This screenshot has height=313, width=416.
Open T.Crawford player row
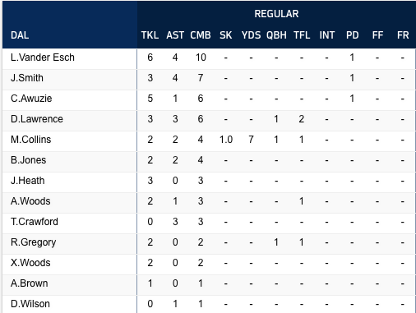209,222
